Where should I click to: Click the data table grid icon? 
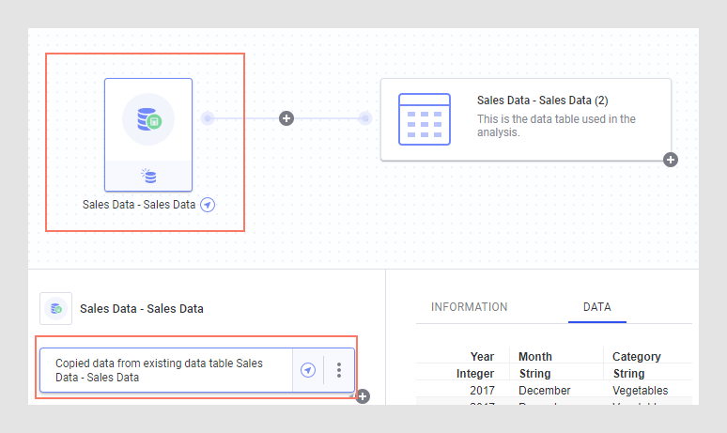(425, 118)
